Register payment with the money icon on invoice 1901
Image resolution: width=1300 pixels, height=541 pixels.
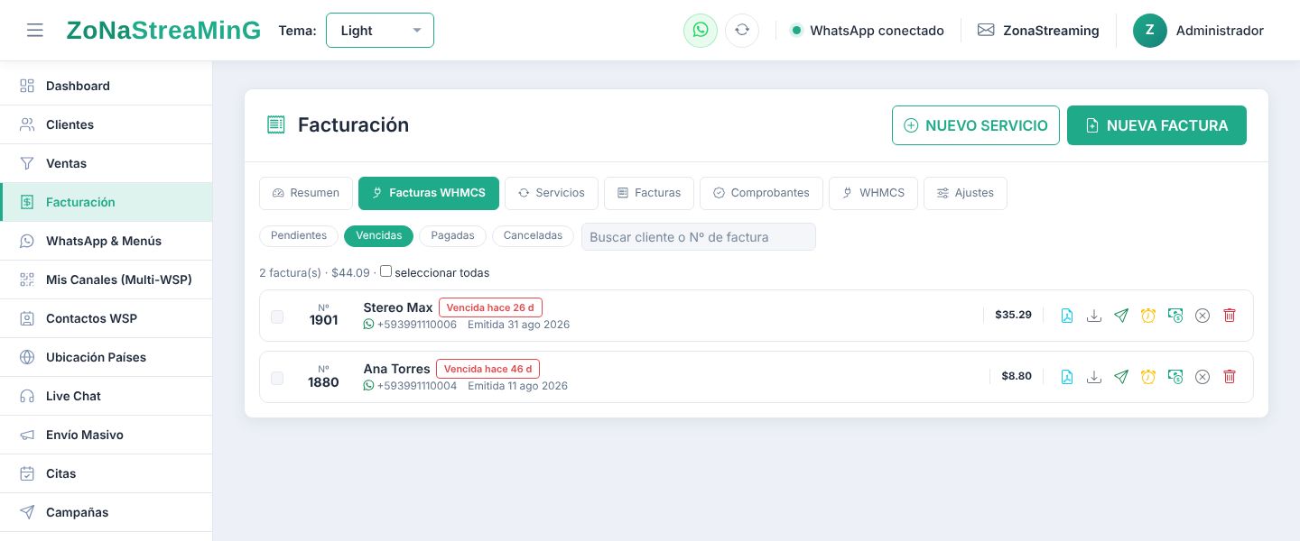[1175, 316]
